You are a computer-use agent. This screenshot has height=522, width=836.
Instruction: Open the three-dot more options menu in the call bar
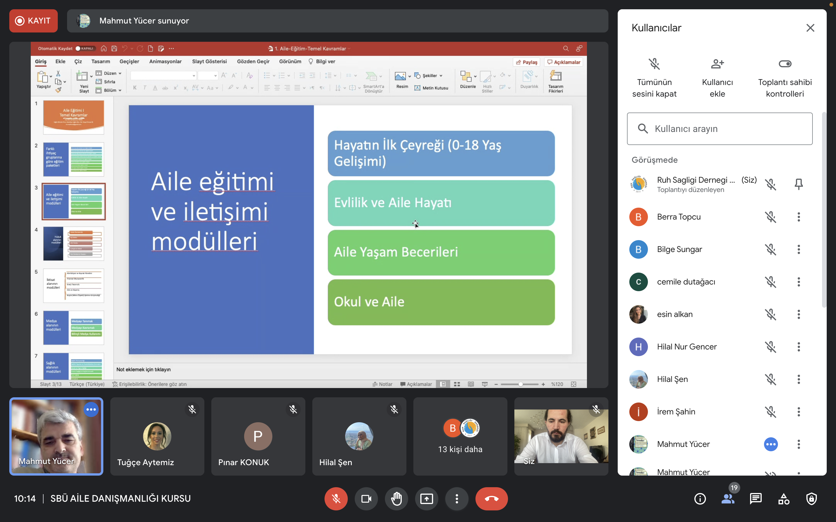tap(457, 499)
